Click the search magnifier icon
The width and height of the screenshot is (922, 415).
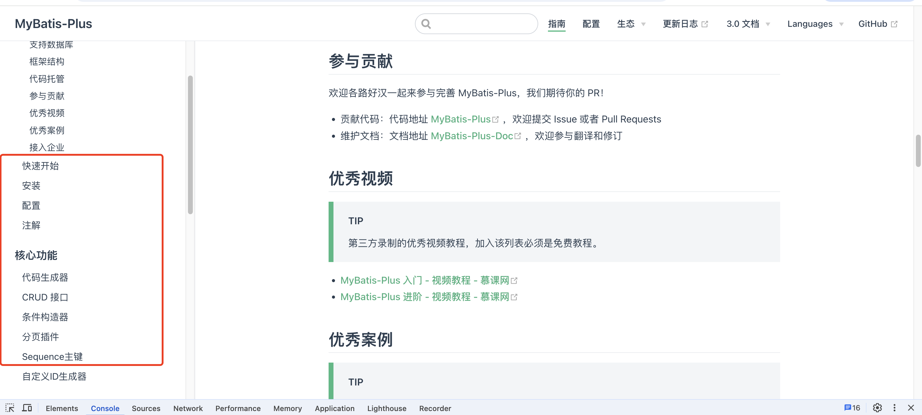click(426, 24)
